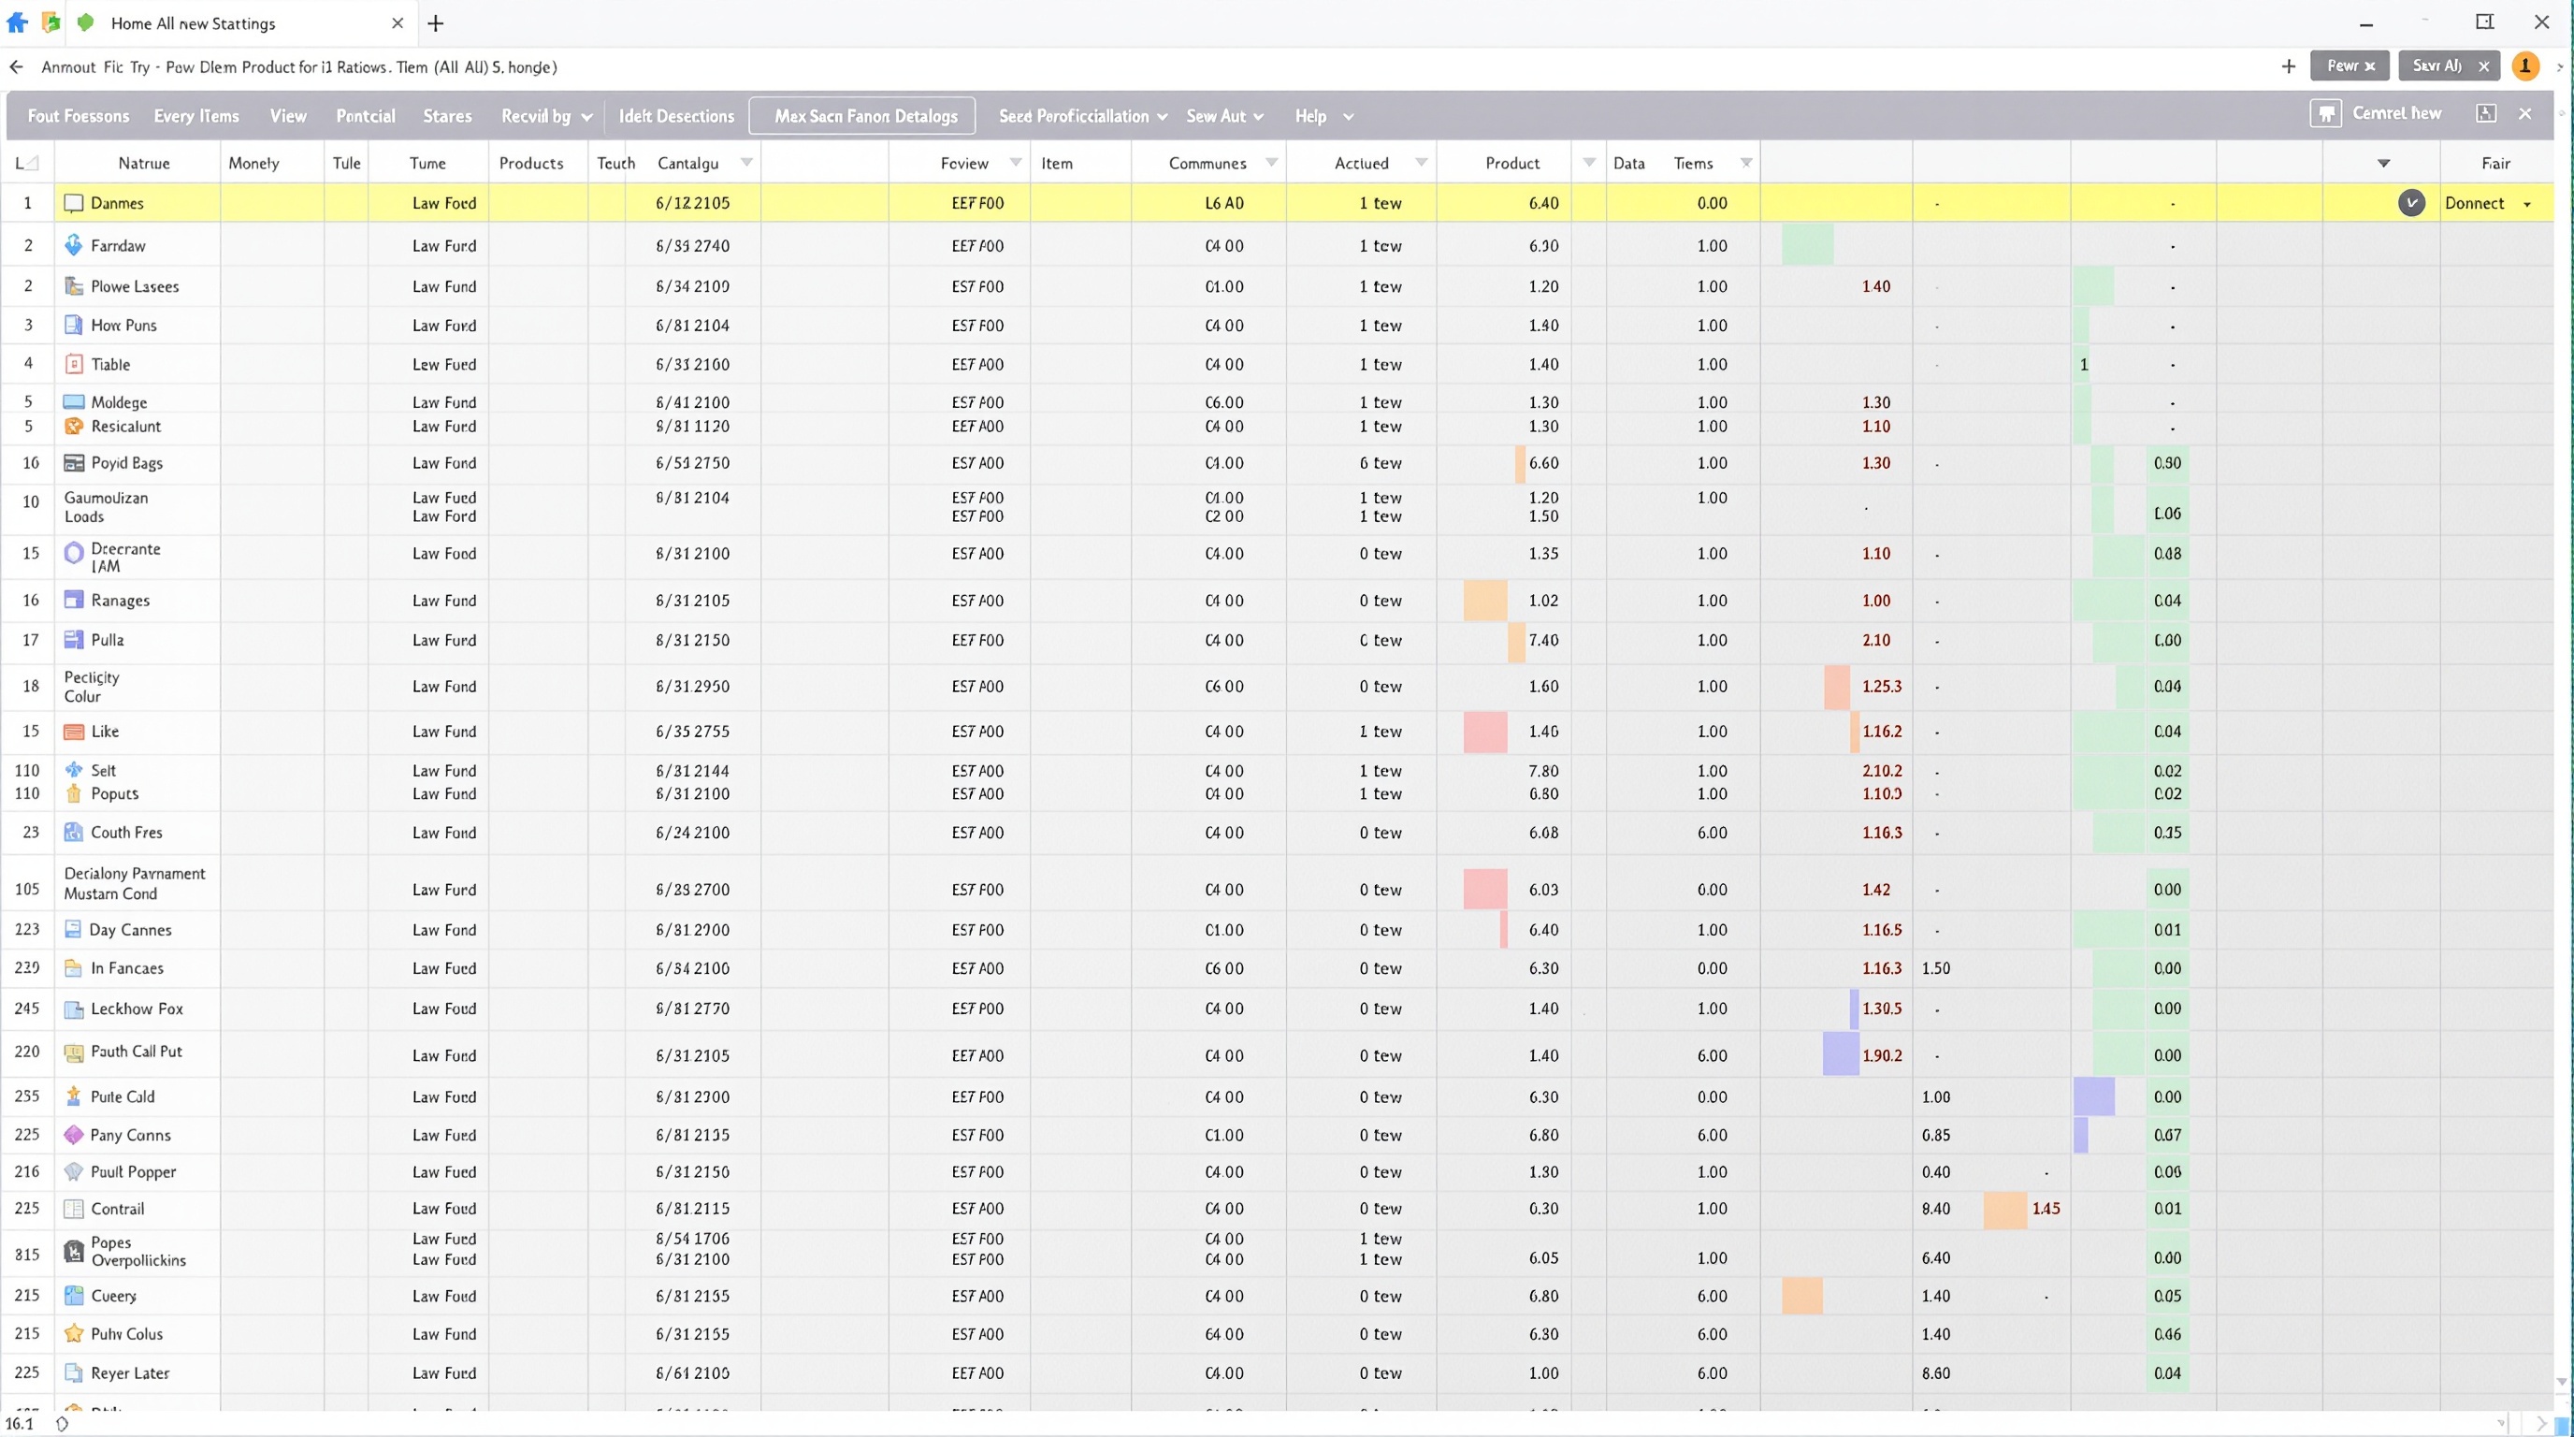This screenshot has width=2574, height=1437.
Task: Click the Puhv Colus star icon
Action: point(73,1333)
